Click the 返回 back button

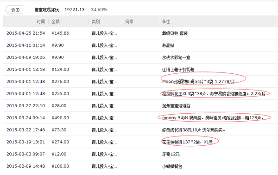click(x=14, y=10)
